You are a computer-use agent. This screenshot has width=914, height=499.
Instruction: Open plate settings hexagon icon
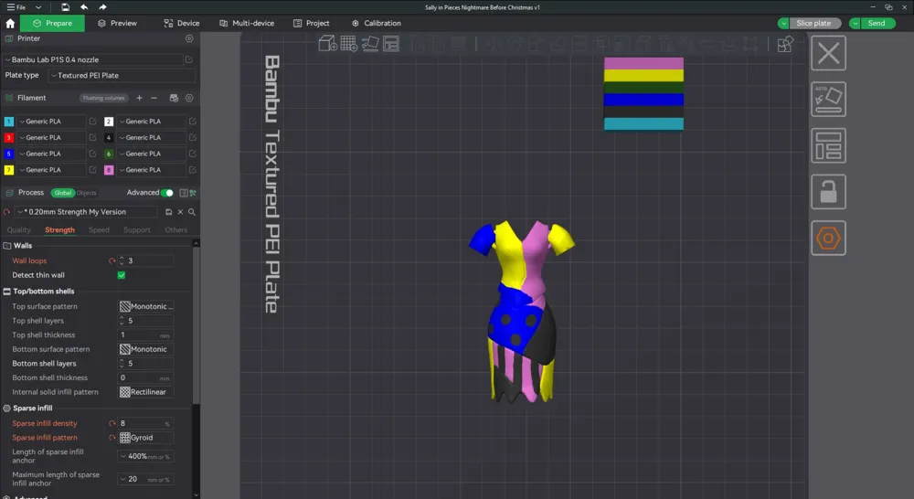point(828,238)
